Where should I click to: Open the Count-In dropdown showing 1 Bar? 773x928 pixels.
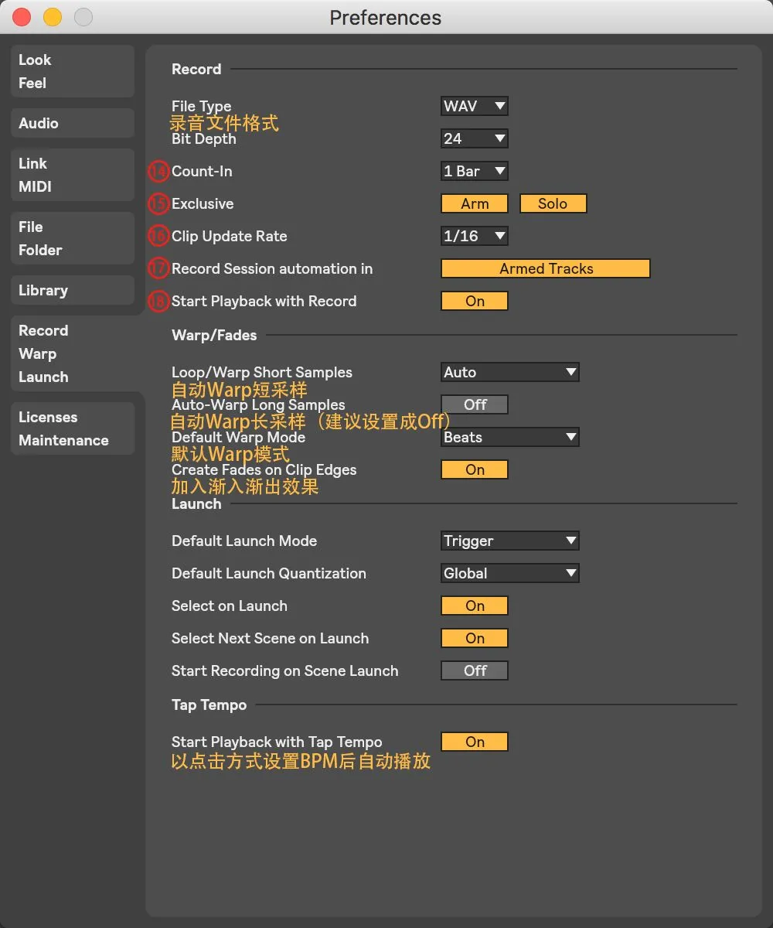pos(475,171)
